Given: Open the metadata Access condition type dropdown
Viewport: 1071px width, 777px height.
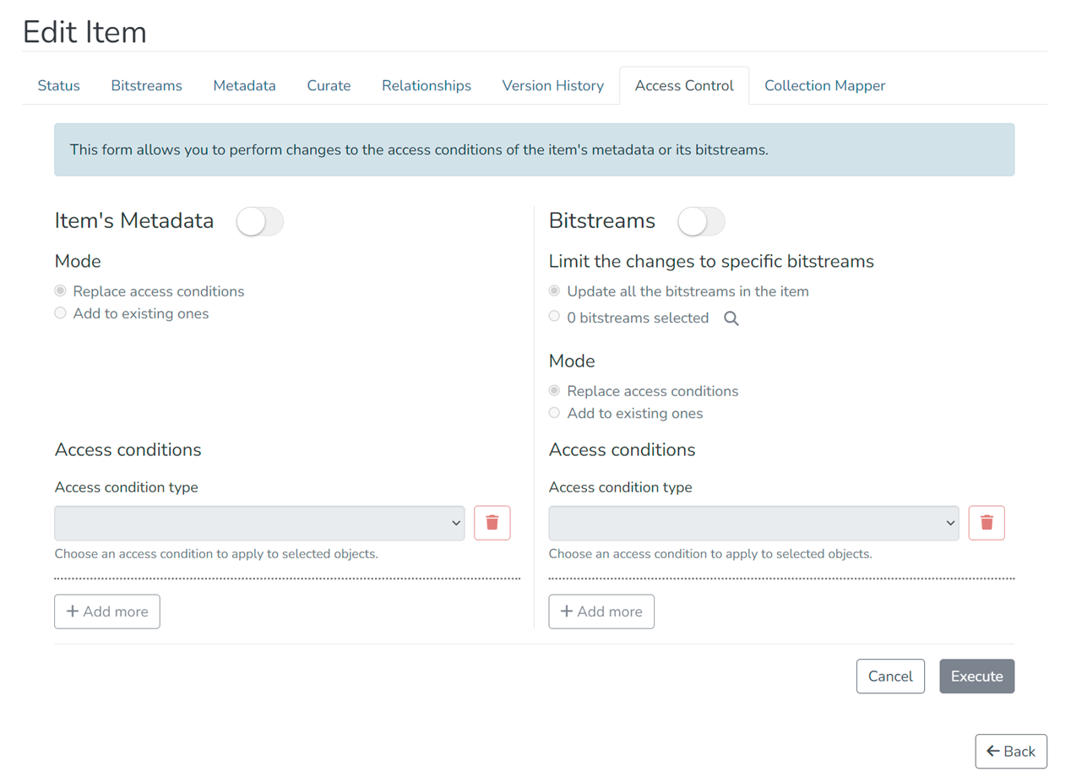Looking at the screenshot, I should point(259,523).
